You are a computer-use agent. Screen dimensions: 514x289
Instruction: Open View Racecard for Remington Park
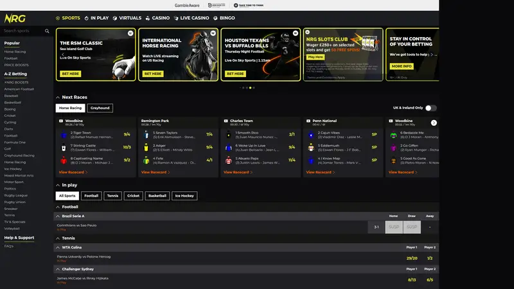click(x=155, y=172)
